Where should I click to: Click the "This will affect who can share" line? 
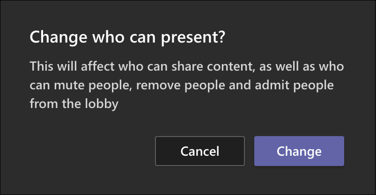187,66
